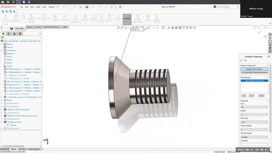Collapse the Part Numbers section
Screen dimensions: 272x153
pyautogui.click(x=267, y=77)
